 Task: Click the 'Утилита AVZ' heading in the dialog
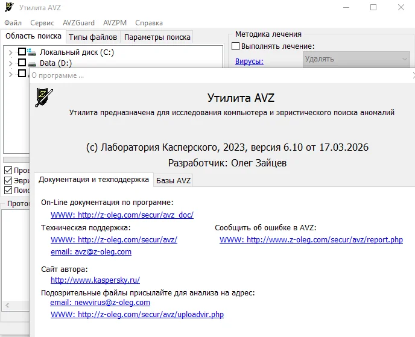[x=241, y=98]
